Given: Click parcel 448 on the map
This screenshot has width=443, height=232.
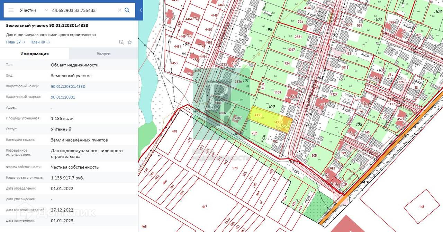Looking at the screenshot, I should (174, 131).
